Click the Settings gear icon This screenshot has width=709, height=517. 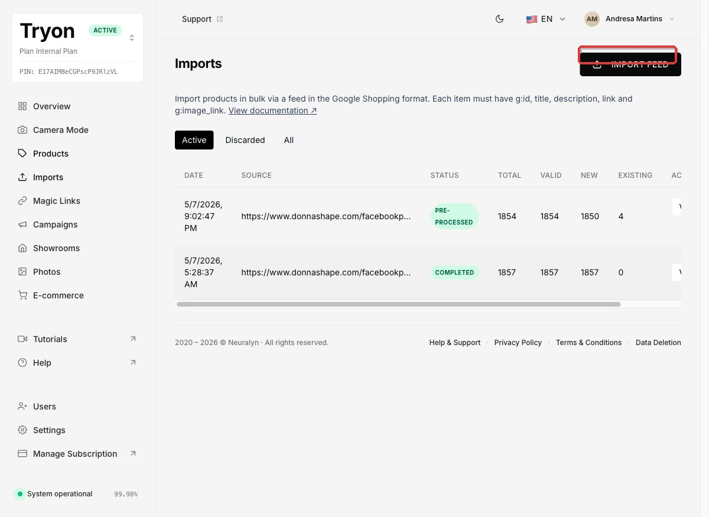[22, 430]
